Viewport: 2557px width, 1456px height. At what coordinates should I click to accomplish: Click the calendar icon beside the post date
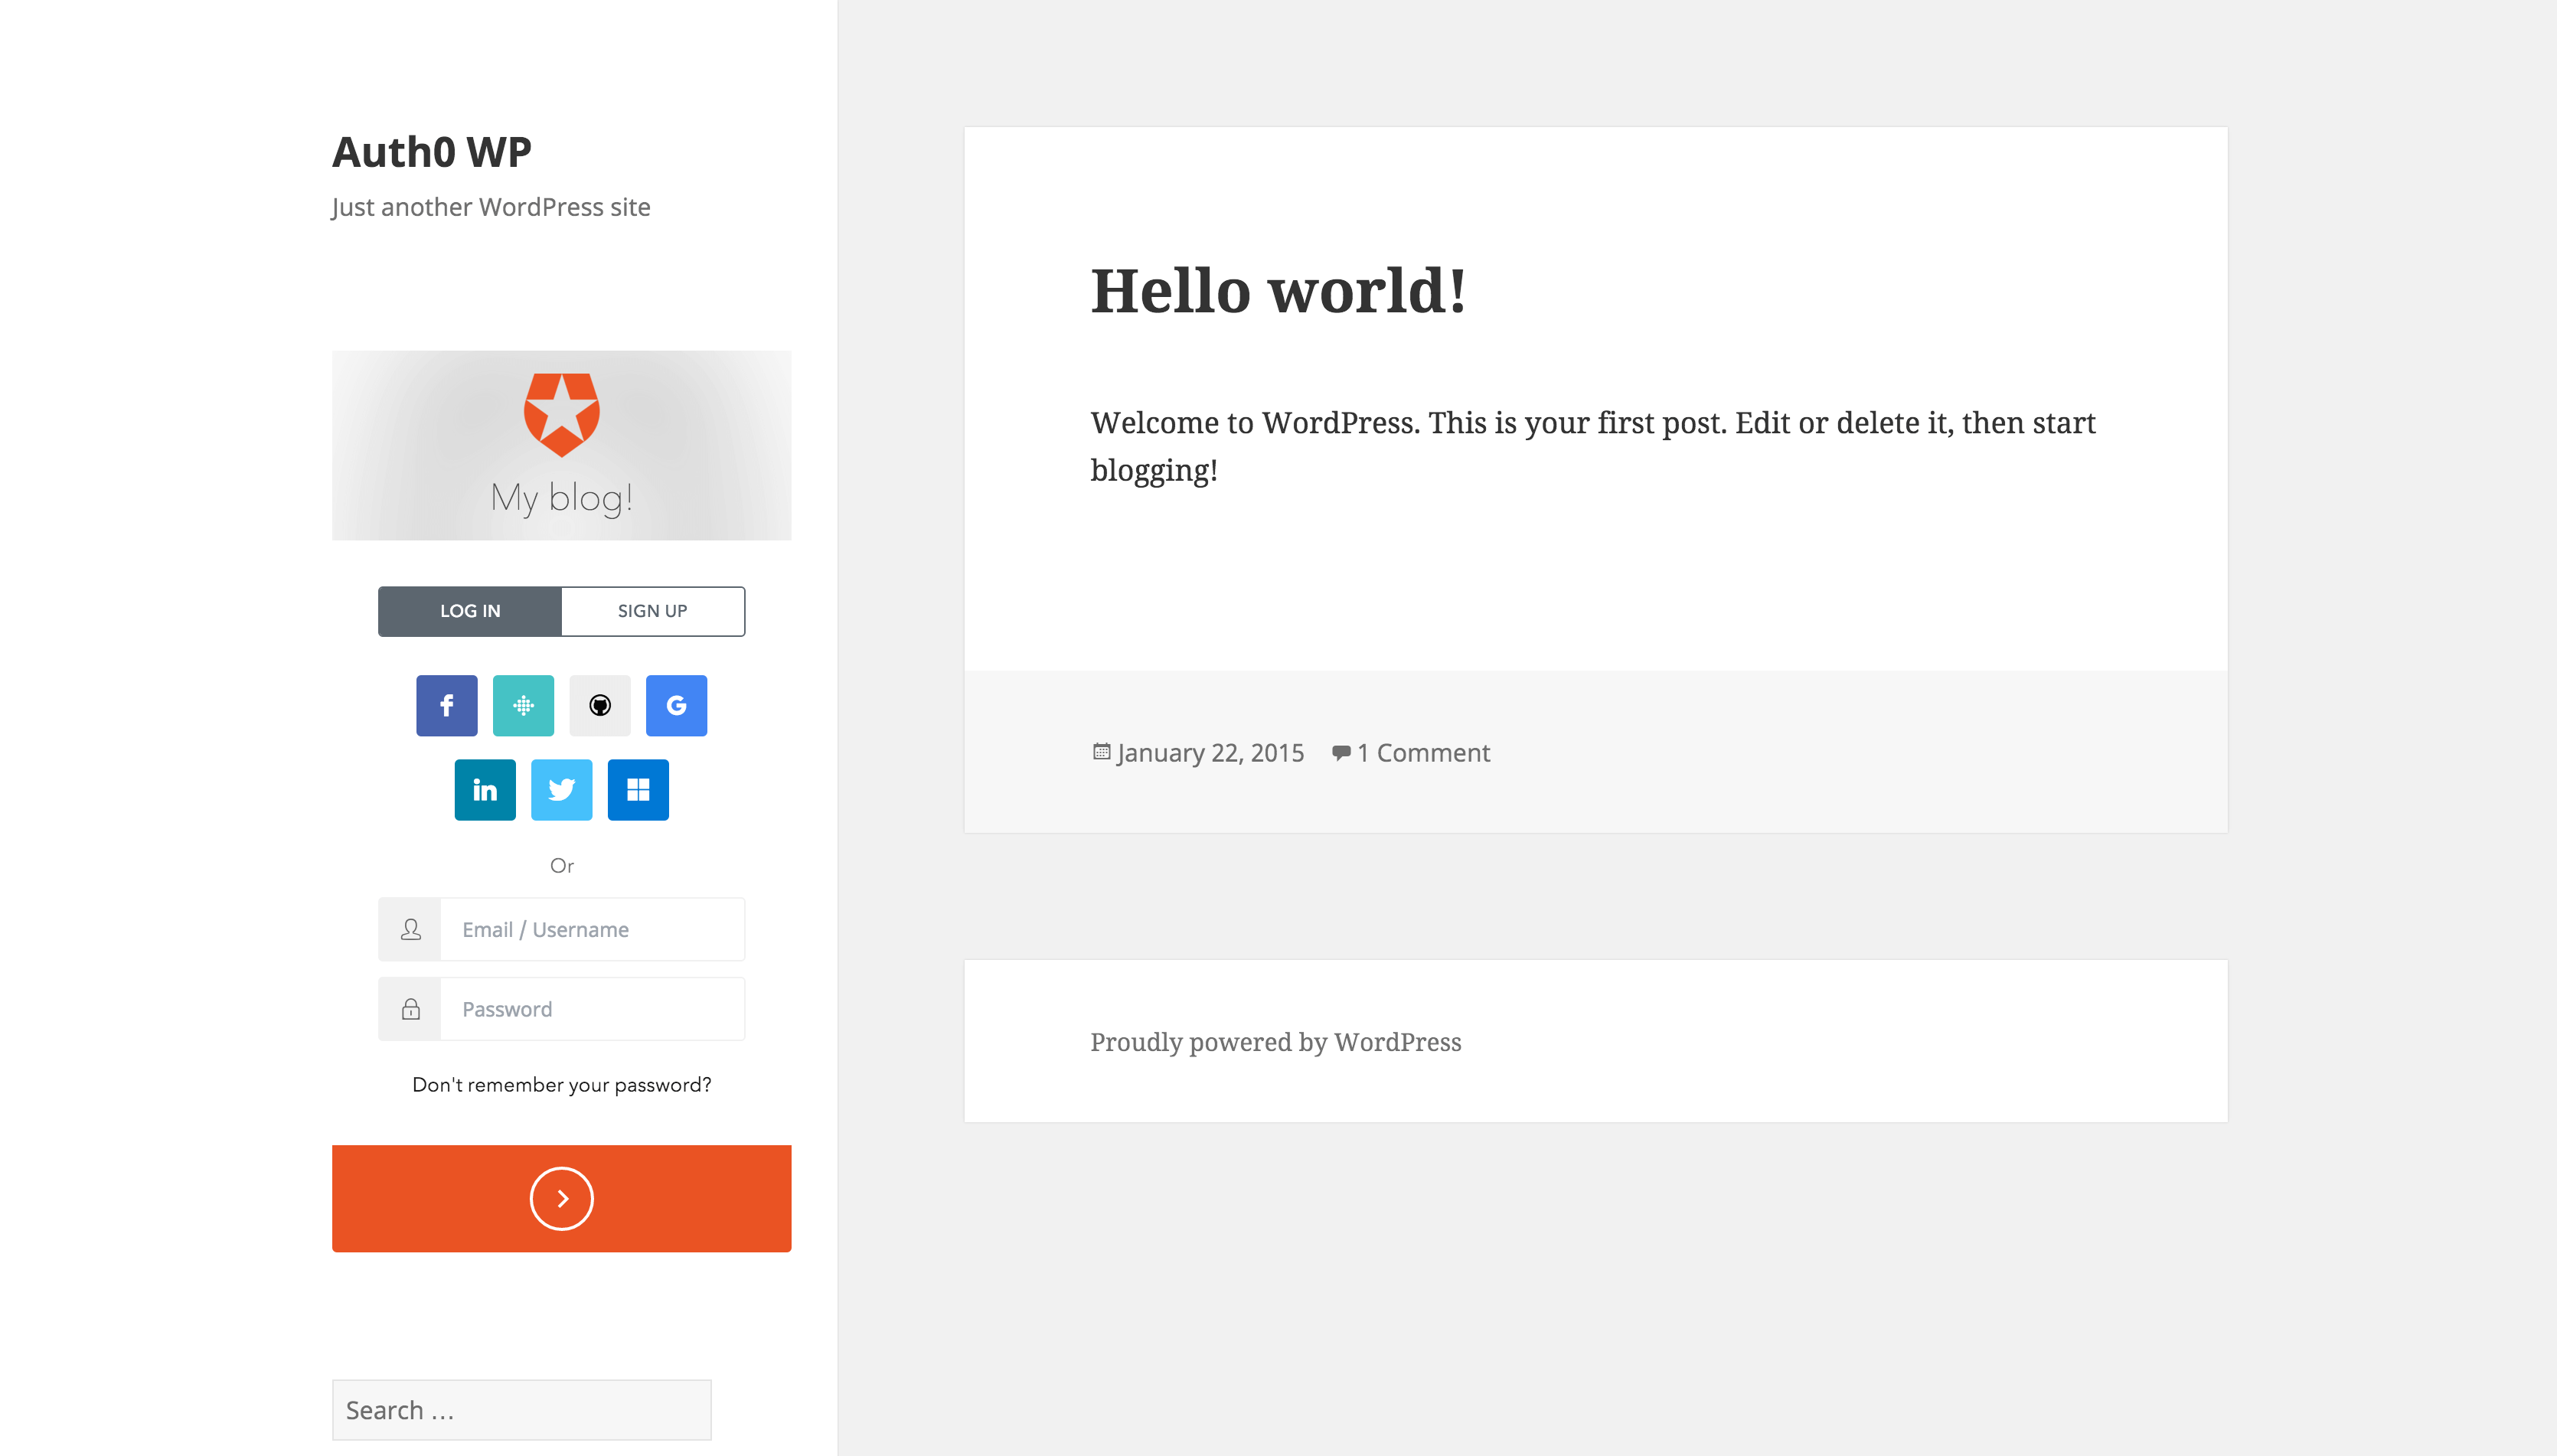1101,752
